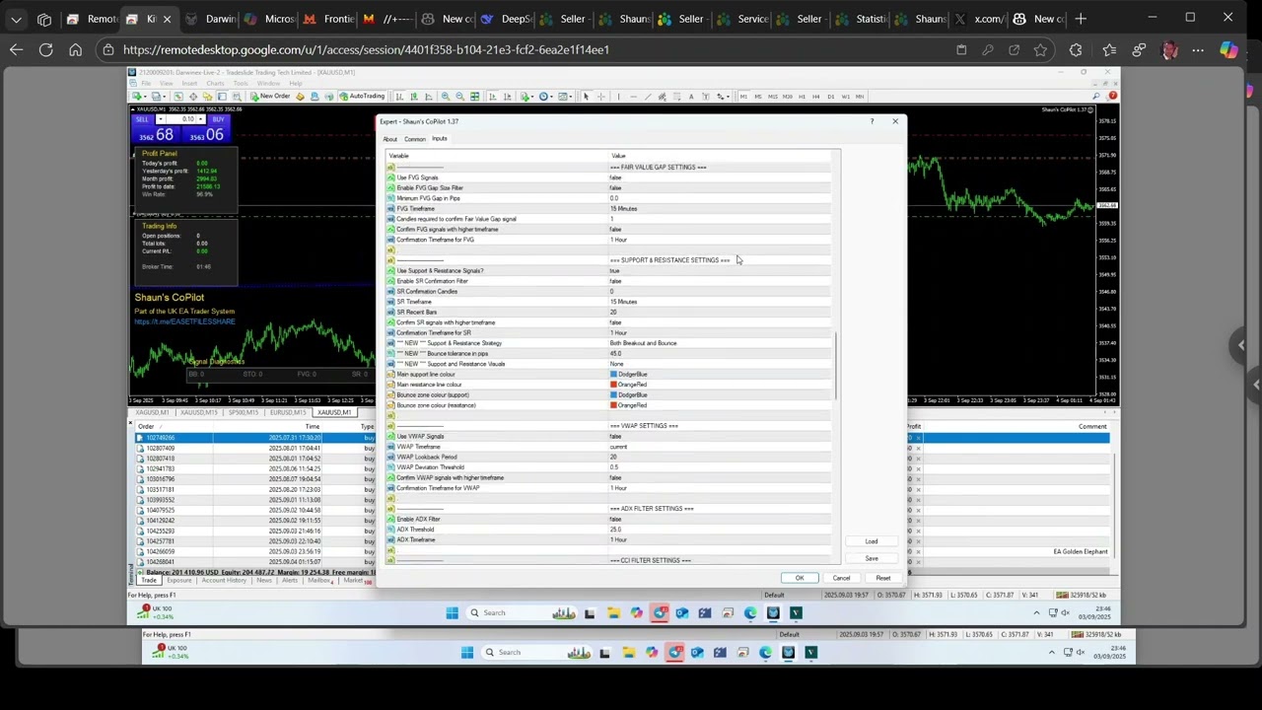
Task: Zoom in on the chart via toolbar
Action: point(446,96)
